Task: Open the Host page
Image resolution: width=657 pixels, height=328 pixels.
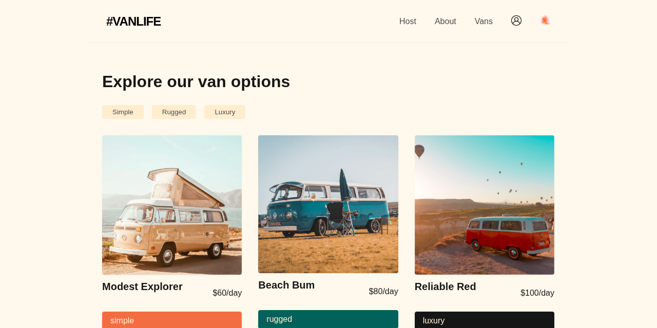Action: tap(408, 20)
